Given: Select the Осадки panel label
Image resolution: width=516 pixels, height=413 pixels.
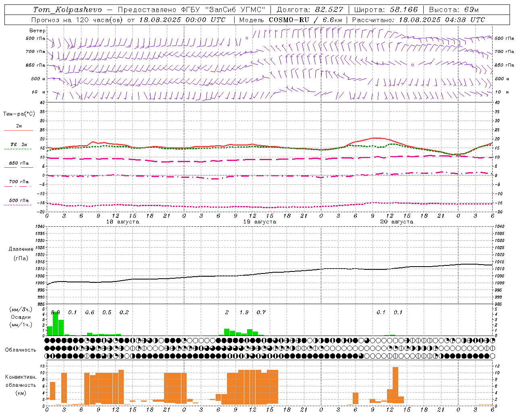Looking at the screenshot, I should pos(21,317).
